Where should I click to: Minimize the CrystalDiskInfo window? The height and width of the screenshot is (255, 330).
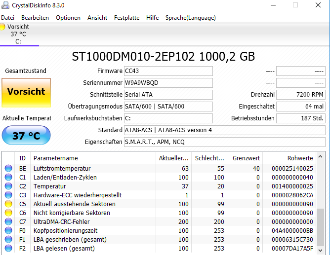[x=273, y=5]
